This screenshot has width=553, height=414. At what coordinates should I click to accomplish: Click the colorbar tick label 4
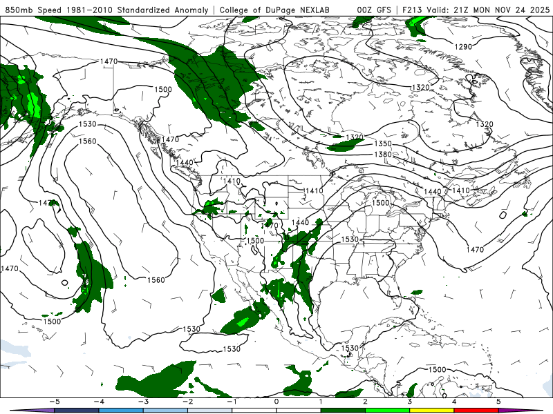click(x=454, y=402)
